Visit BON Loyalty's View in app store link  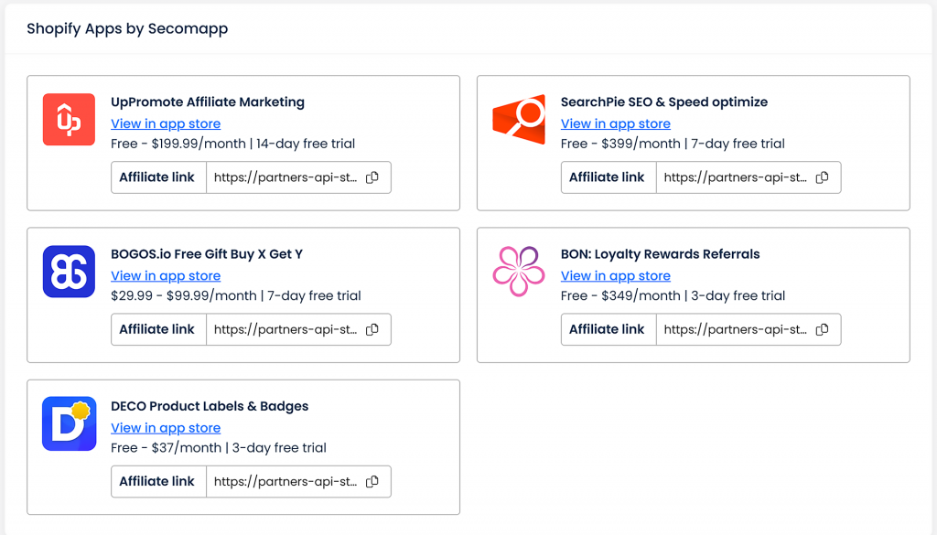click(616, 276)
